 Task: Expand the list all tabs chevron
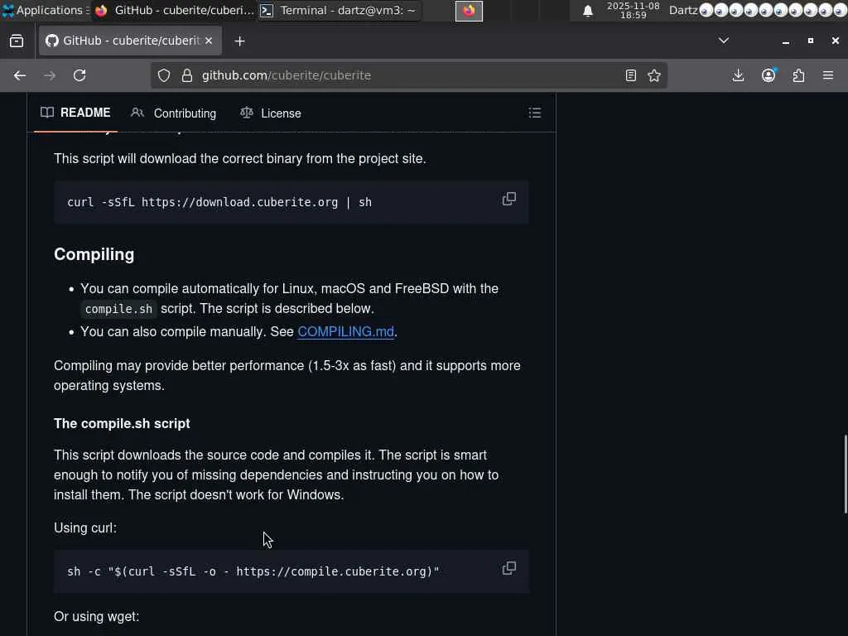[x=724, y=41]
